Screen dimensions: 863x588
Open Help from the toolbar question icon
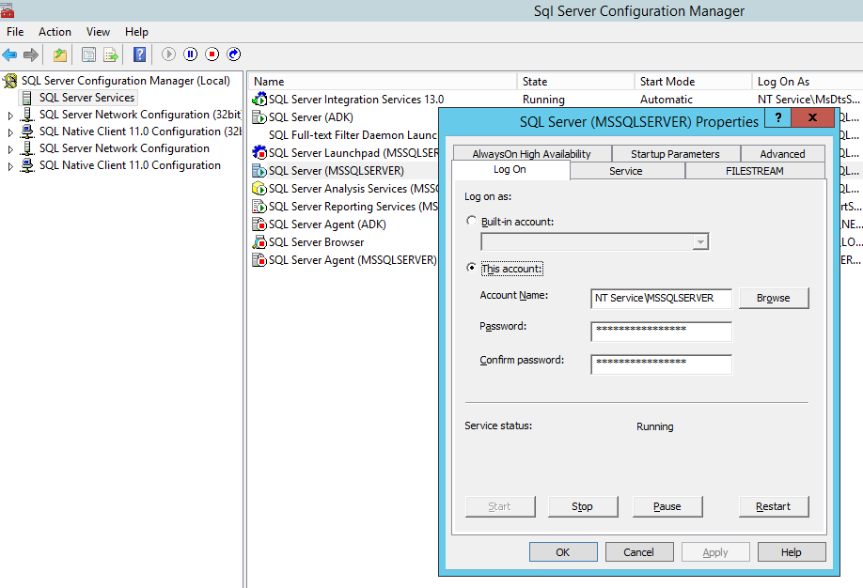[140, 54]
